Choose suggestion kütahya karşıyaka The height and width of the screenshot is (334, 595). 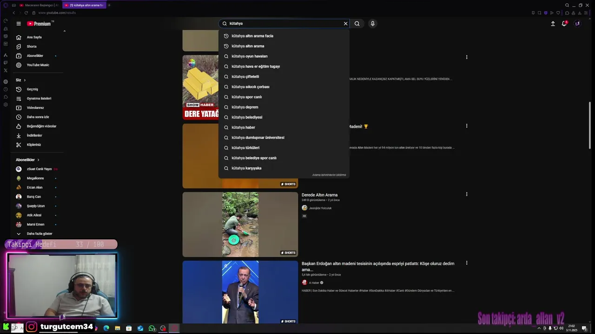point(284,168)
